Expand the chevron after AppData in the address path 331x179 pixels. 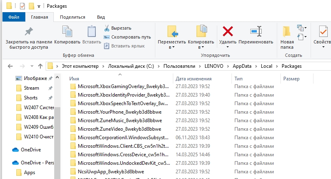(x=256, y=66)
